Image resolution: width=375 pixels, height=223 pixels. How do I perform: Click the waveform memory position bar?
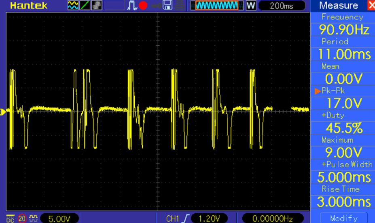(217, 6)
